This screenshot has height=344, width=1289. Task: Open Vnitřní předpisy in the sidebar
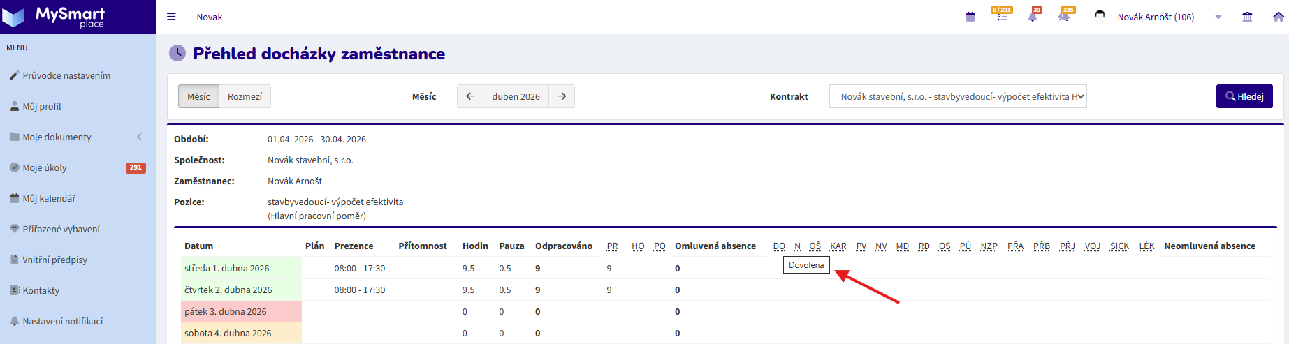tap(54, 260)
